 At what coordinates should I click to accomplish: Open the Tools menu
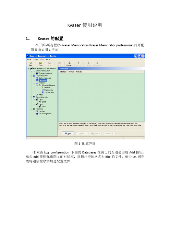tap(42, 59)
